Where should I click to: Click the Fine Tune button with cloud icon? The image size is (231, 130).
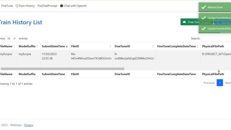point(196,22)
